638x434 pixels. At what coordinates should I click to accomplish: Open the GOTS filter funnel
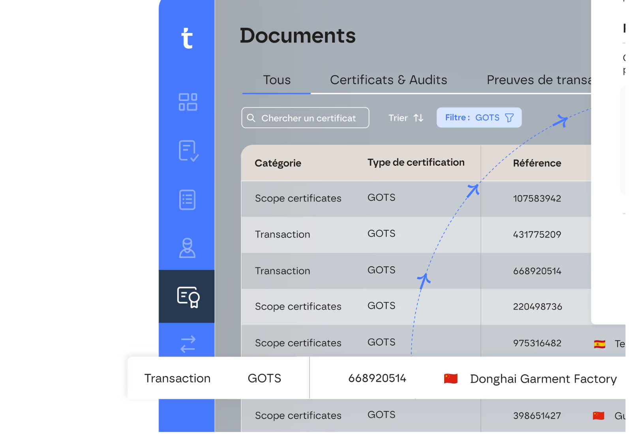point(510,117)
